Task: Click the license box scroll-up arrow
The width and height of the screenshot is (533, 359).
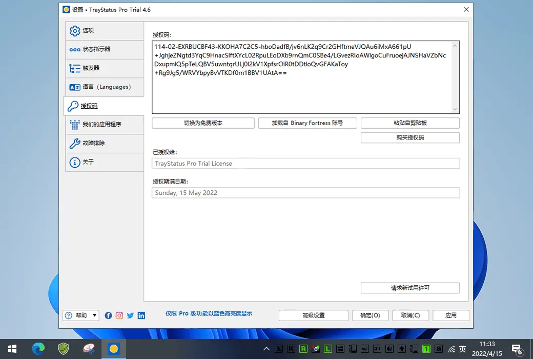Action: (x=455, y=46)
